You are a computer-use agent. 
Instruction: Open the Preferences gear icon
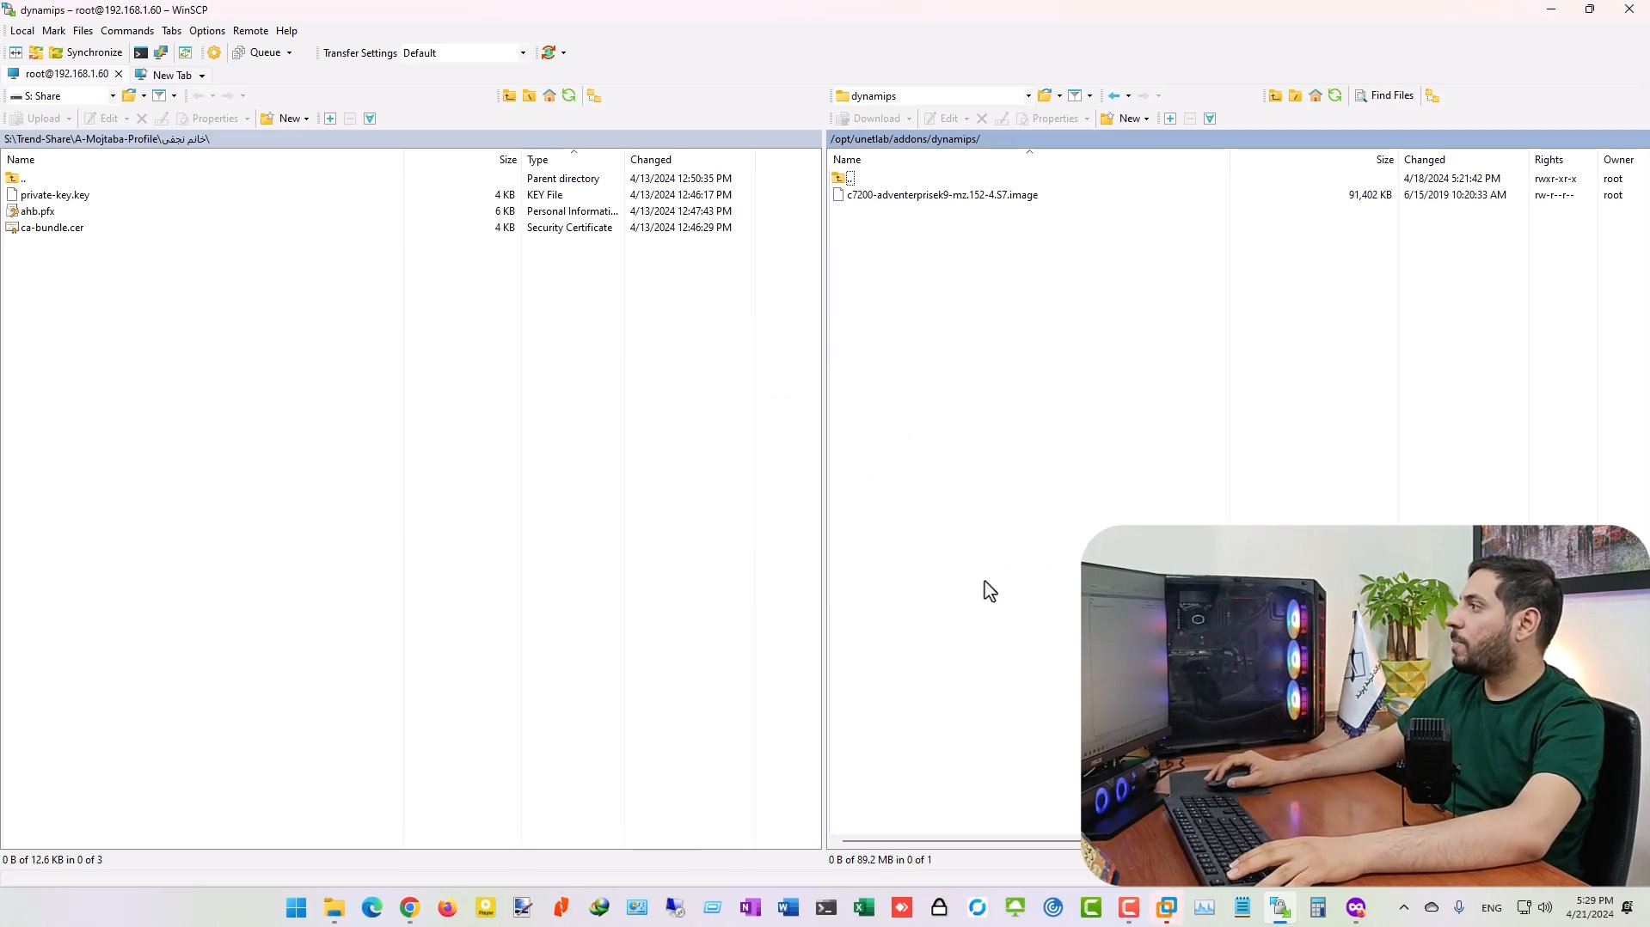point(214,52)
